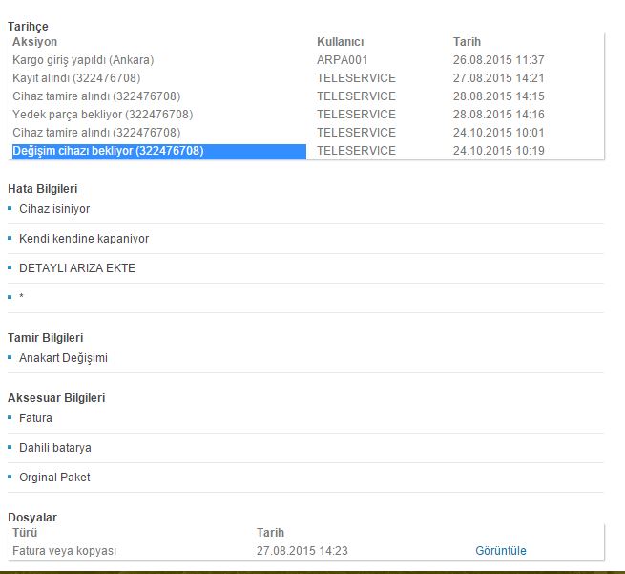Click the Türü column header in Dosyalar

(24, 533)
